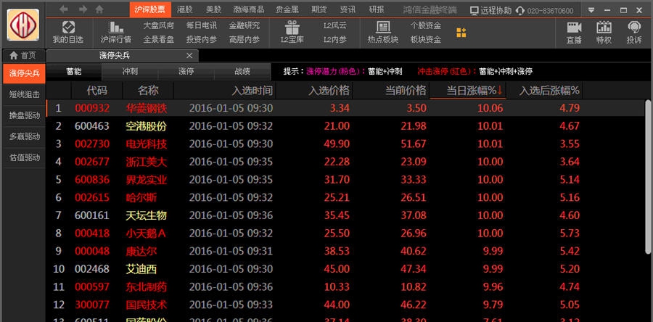Switch to the 冲刺 sub-tab
Screen dimensions: 653x322
130,72
